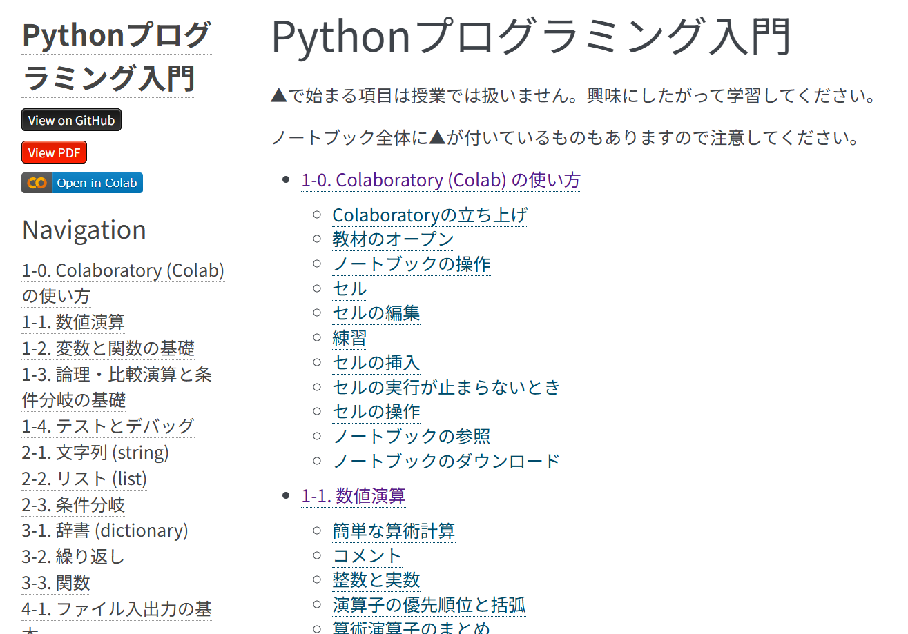Viewport: 908px width, 634px height.
Task: Click the 簡単な算術計算 link
Action: tap(394, 531)
